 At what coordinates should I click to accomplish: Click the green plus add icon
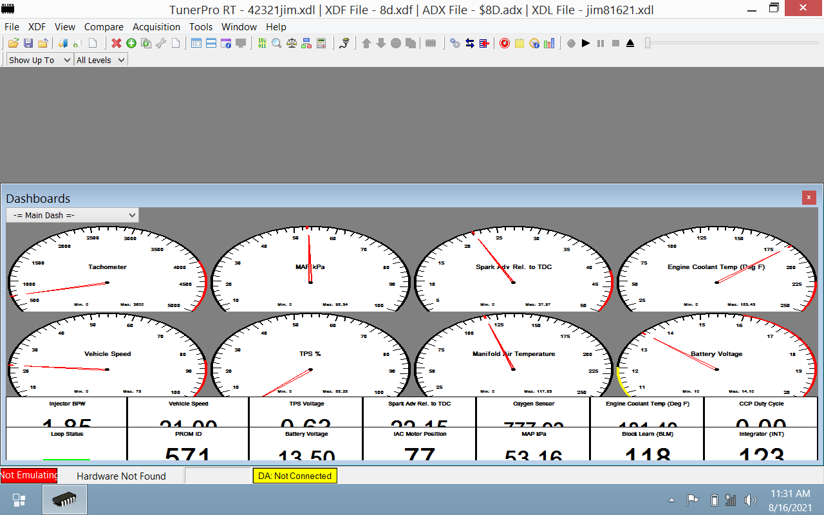[x=131, y=43]
